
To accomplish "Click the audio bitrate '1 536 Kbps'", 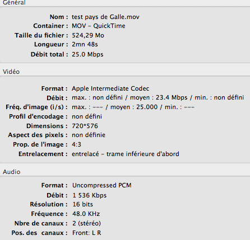I will [x=90, y=195].
